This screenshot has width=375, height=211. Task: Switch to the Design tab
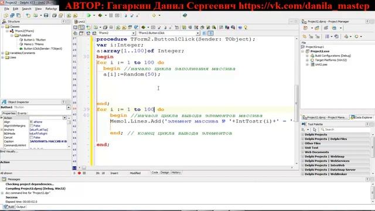coord(165,172)
